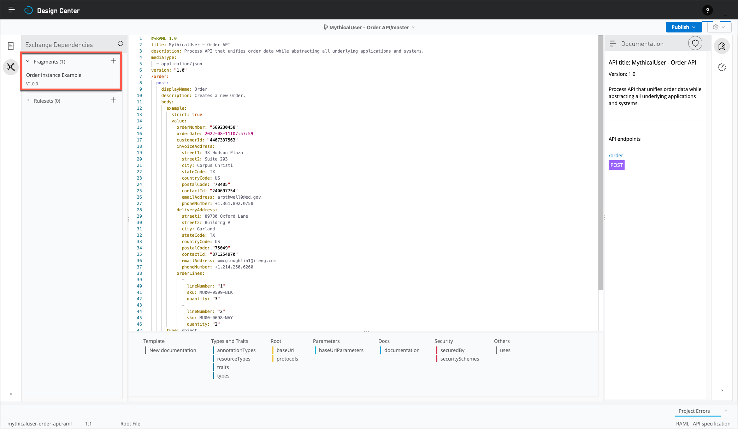Open the Files panel icon in sidebar
The image size is (738, 429).
(11, 46)
